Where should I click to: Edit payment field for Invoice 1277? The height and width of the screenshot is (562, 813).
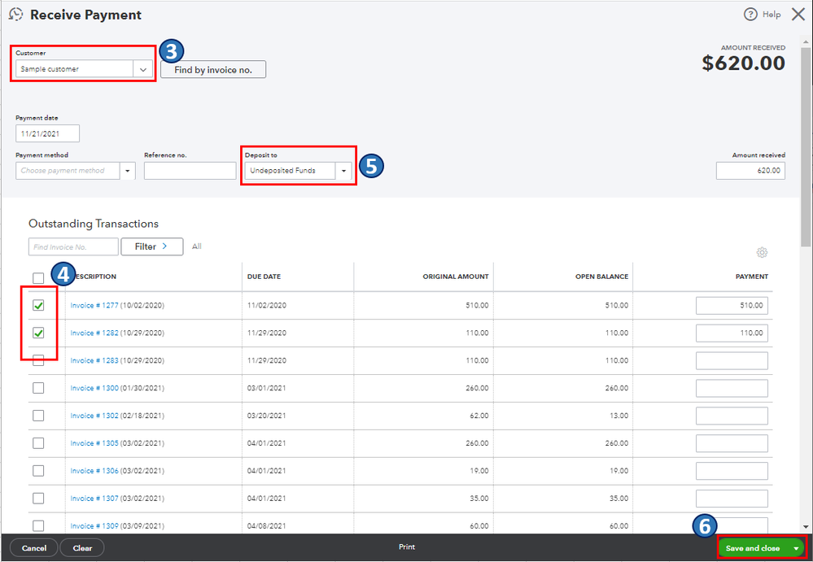tap(732, 306)
